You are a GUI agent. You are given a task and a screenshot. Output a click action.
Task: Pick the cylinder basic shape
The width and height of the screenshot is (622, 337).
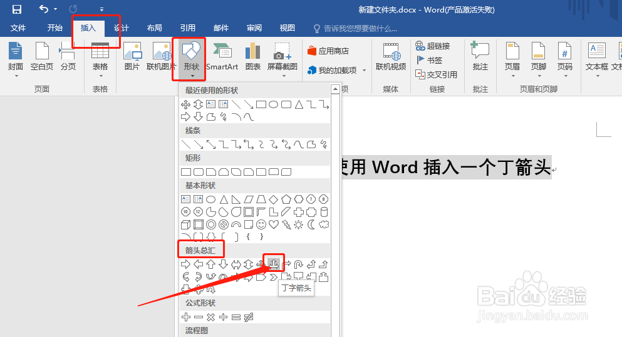pos(324,212)
